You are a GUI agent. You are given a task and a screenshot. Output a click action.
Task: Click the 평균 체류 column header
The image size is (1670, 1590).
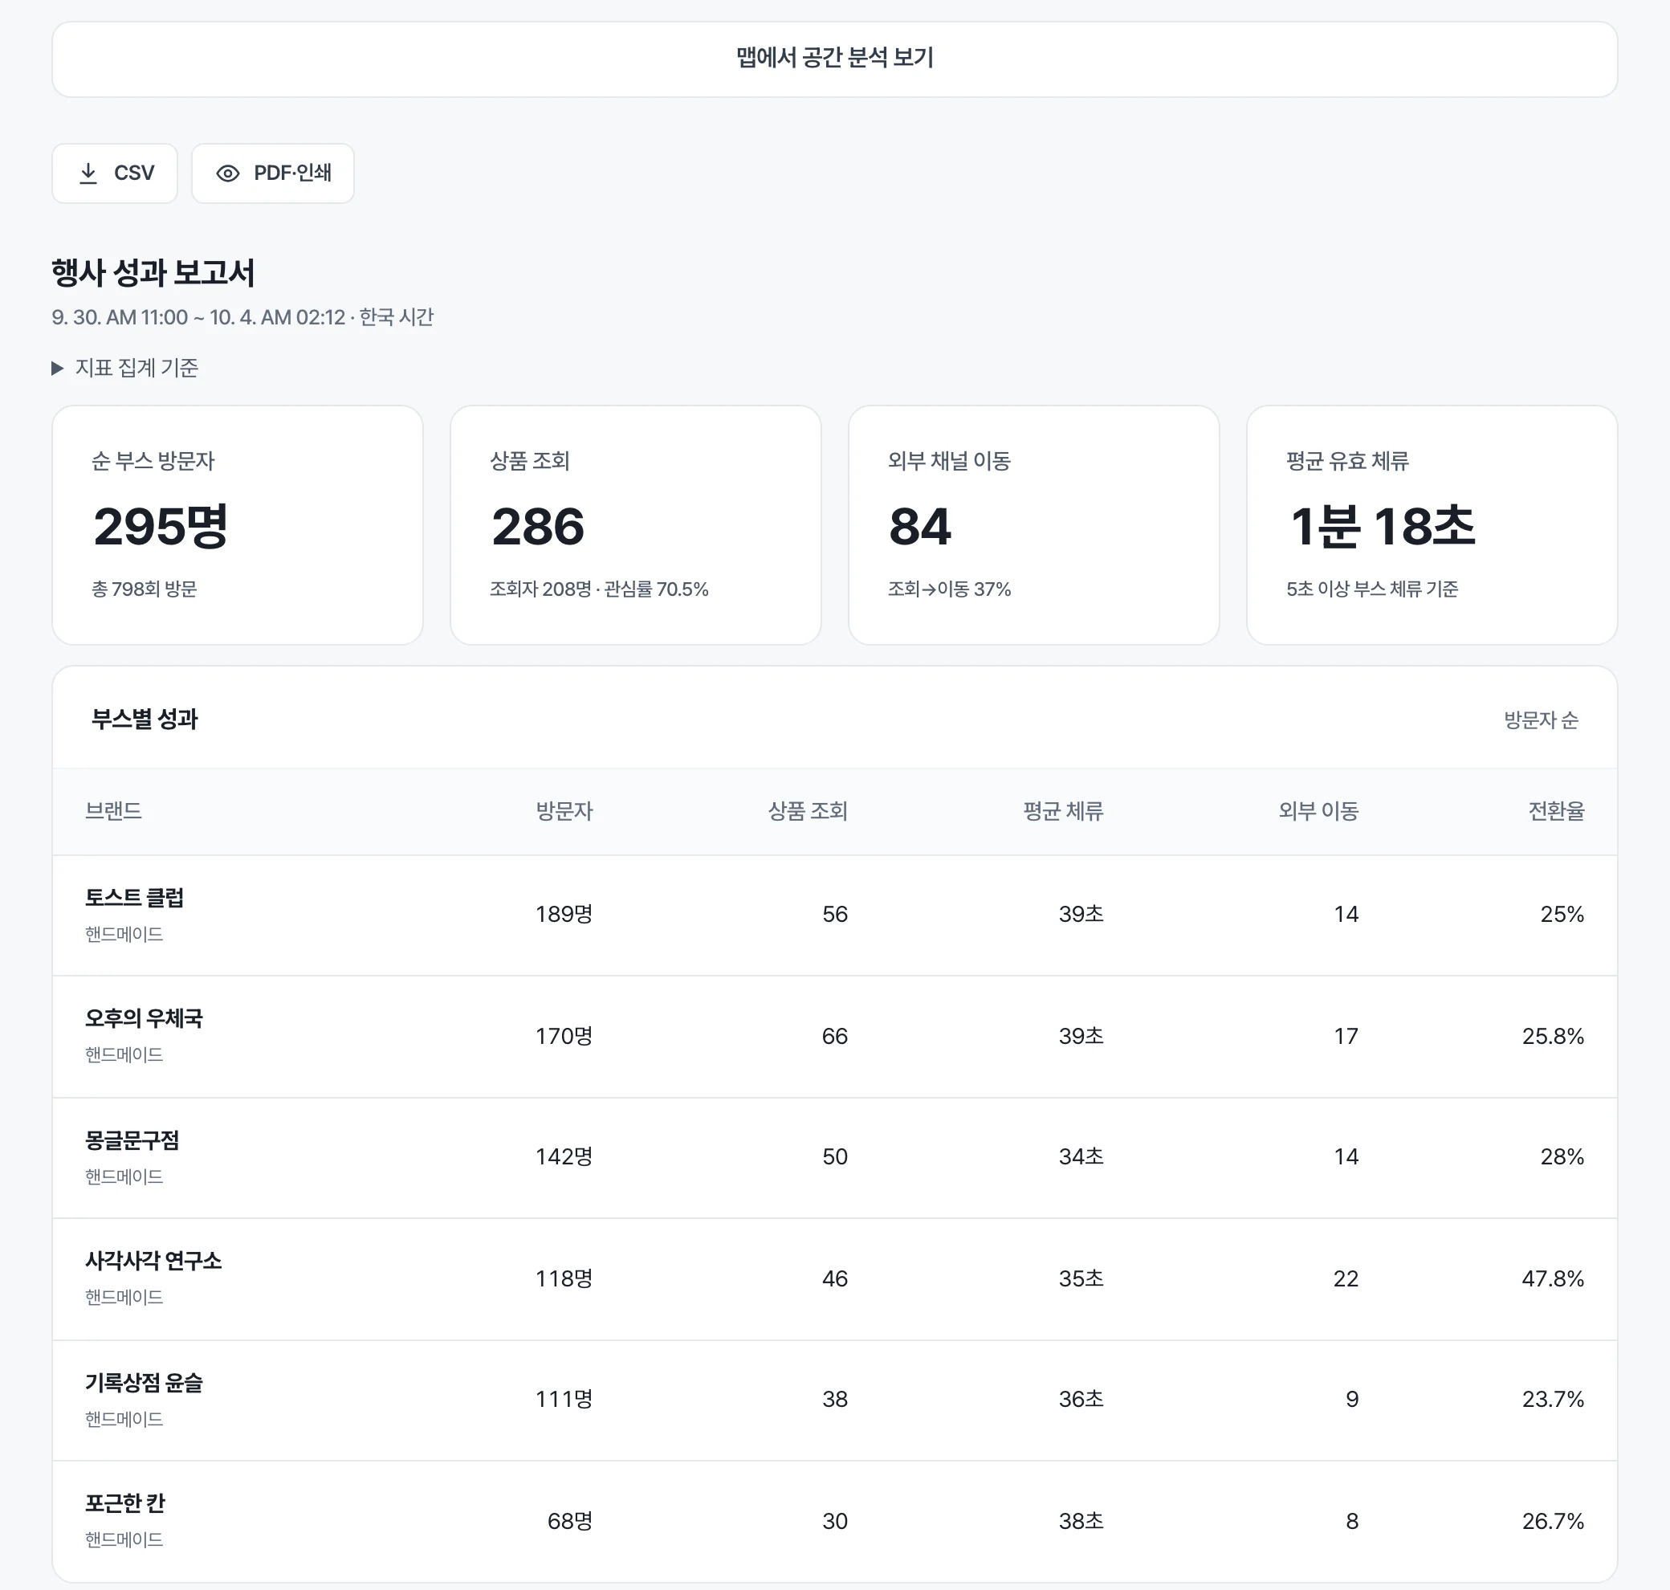coord(1063,811)
